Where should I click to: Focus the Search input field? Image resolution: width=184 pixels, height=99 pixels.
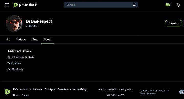[x=101, y=5]
